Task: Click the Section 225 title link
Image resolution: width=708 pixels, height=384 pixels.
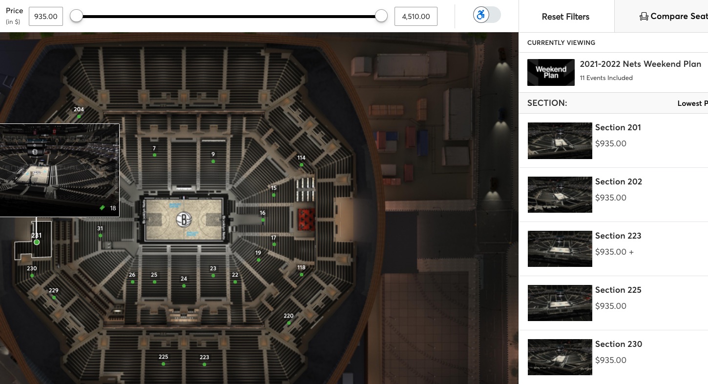Action: tap(618, 290)
